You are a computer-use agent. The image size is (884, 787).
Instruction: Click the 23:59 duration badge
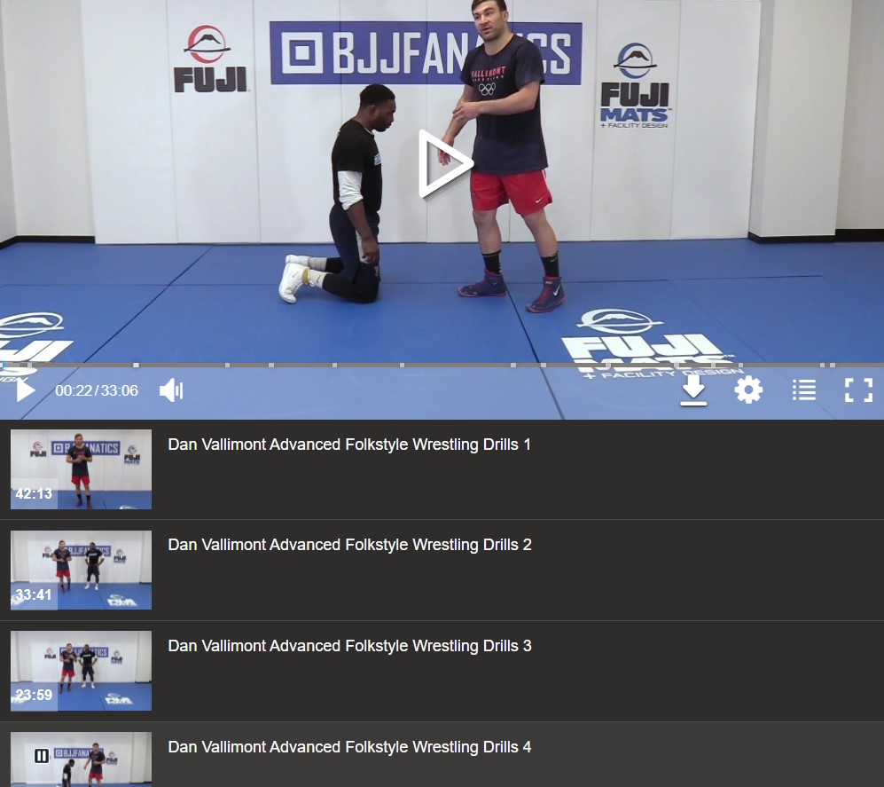coord(34,695)
